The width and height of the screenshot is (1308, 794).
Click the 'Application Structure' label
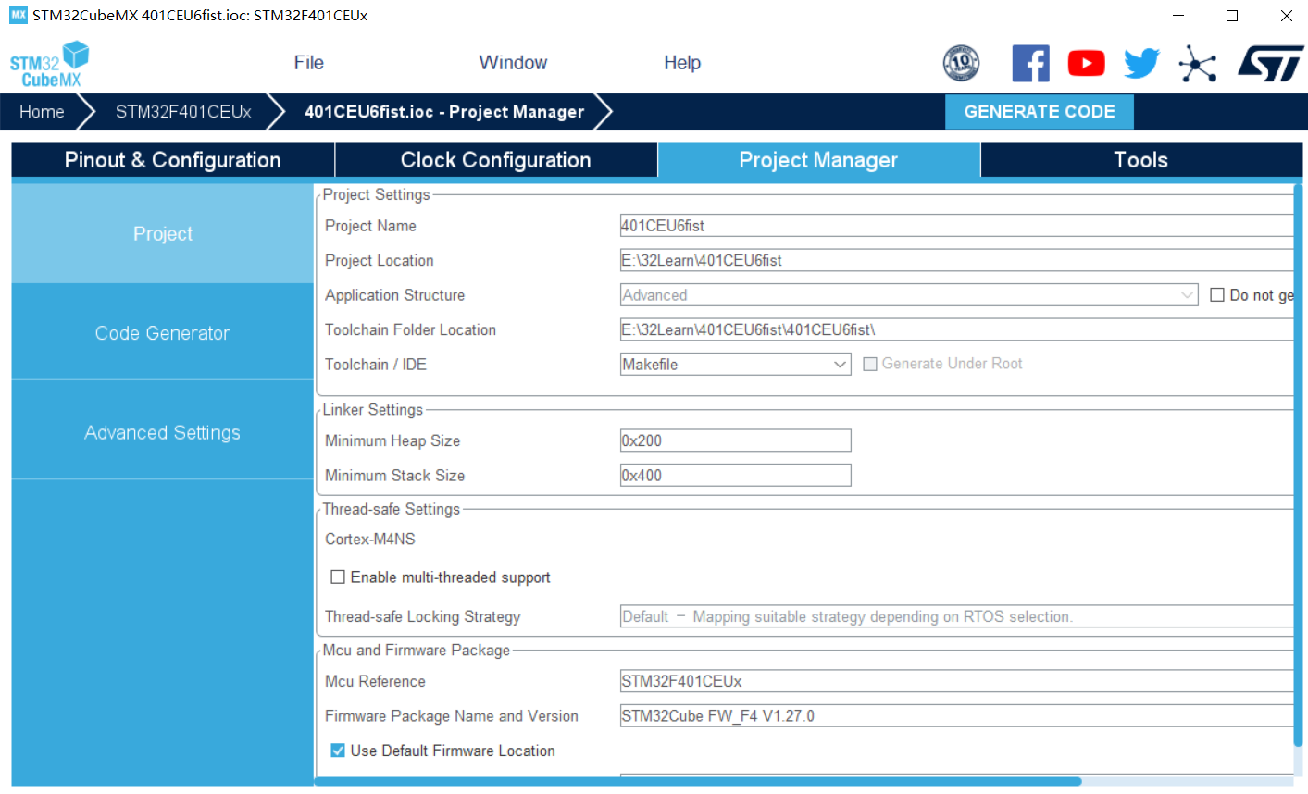point(395,295)
